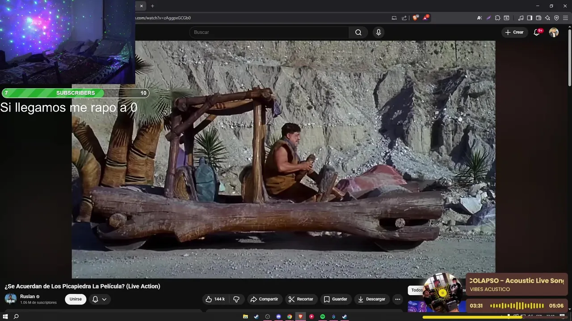Click the AK extension icon
Image resolution: width=572 pixels, height=321 pixels.
pos(479,18)
